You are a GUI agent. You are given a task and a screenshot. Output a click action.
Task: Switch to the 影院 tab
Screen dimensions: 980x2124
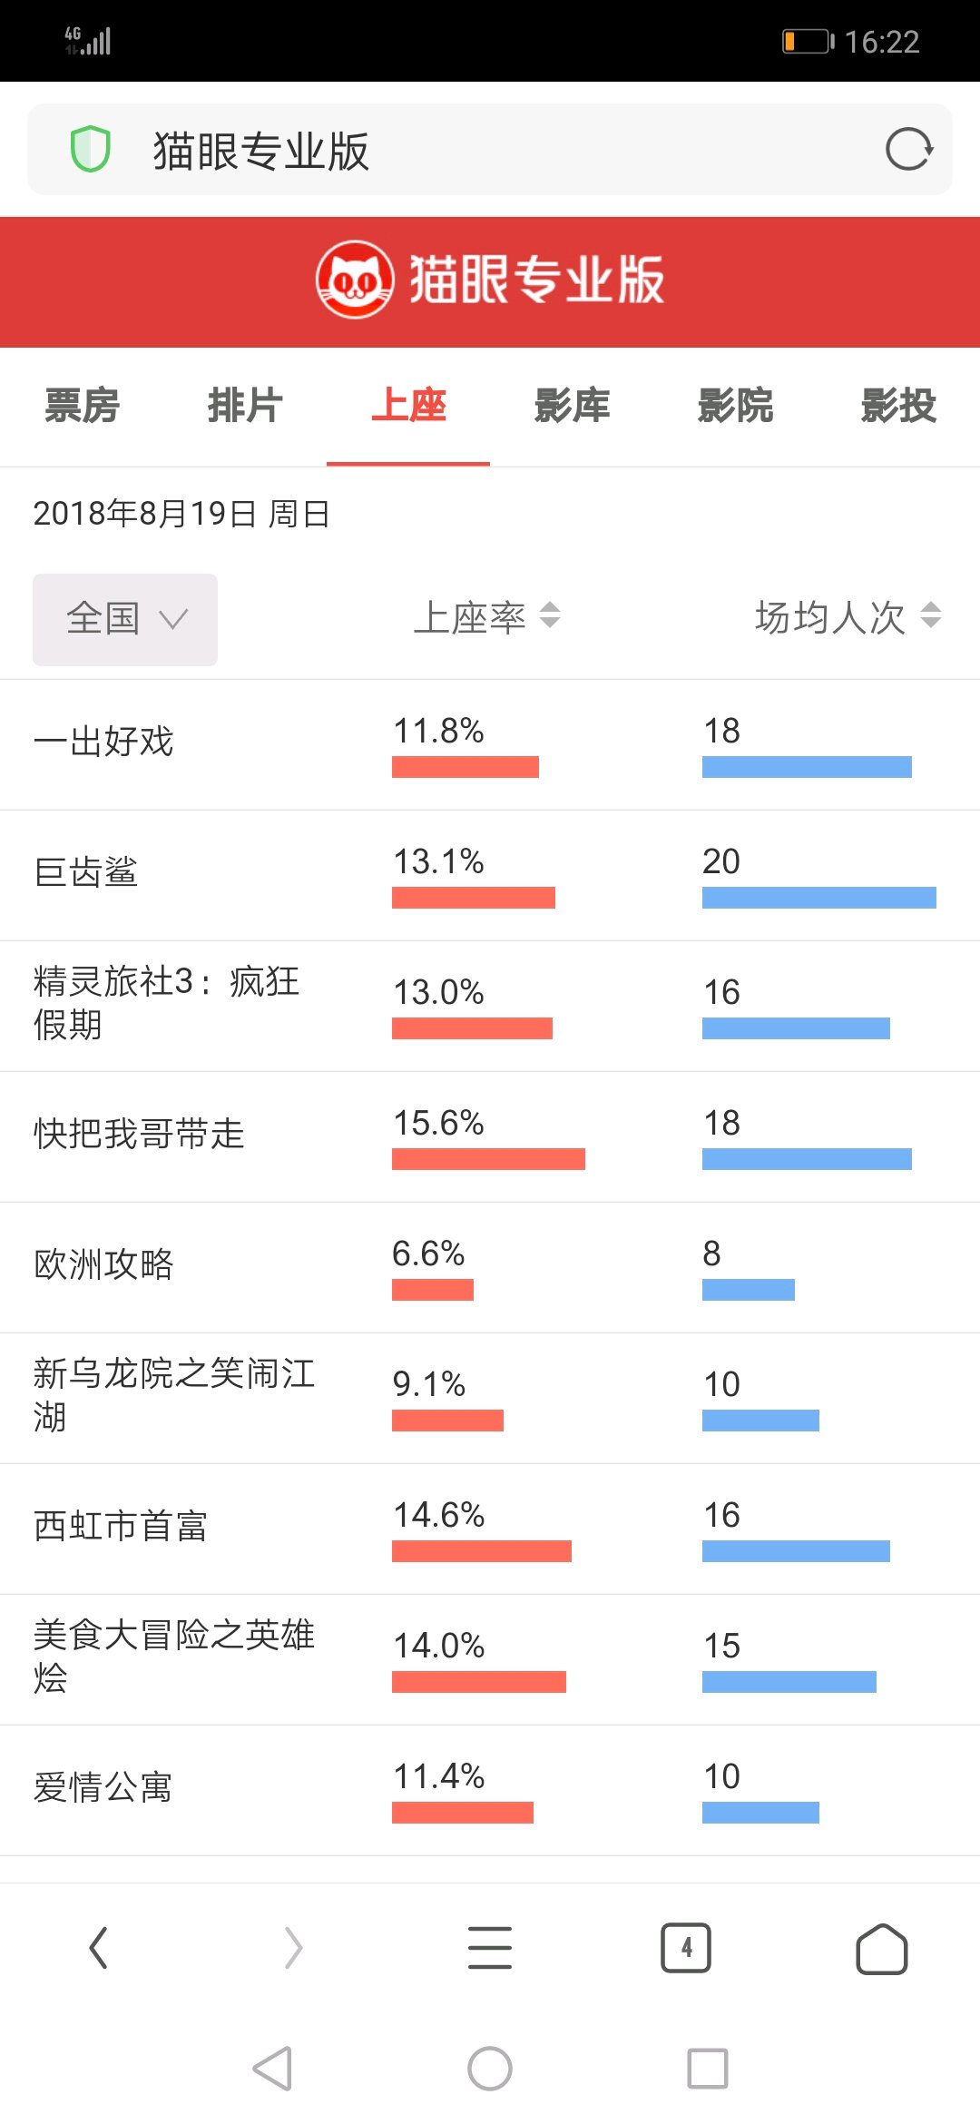tap(735, 406)
